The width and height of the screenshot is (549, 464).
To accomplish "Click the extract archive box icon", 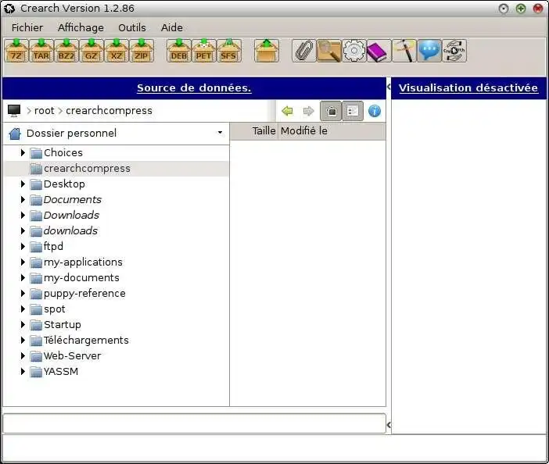I will coord(267,51).
